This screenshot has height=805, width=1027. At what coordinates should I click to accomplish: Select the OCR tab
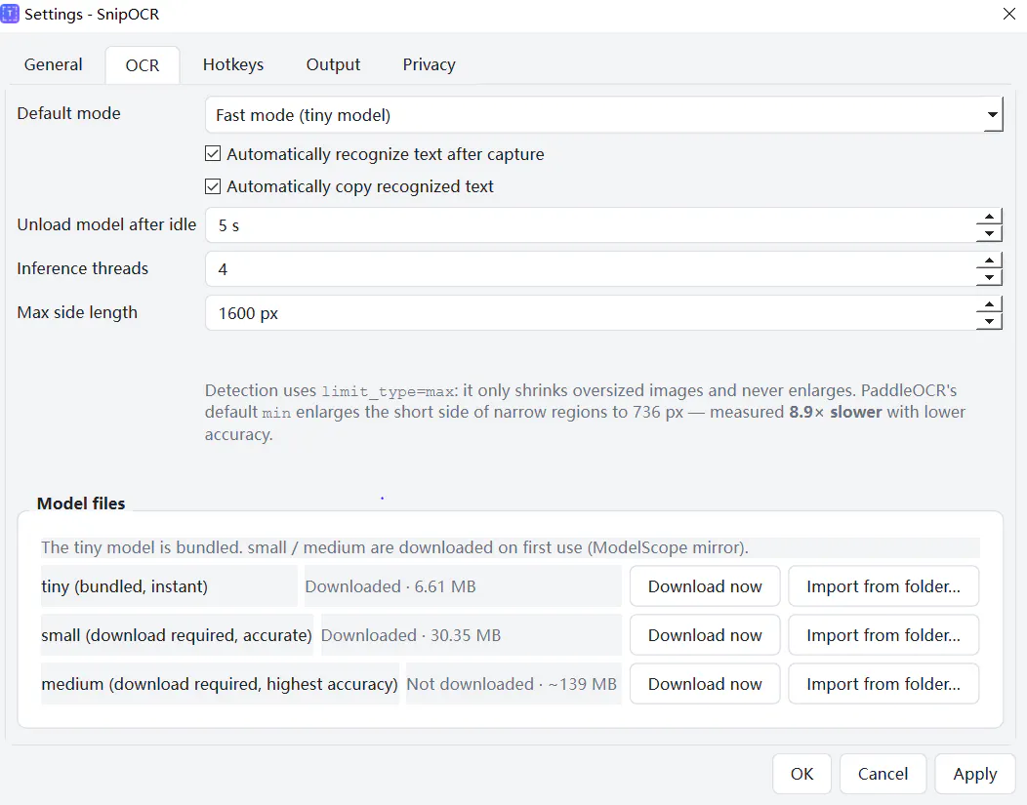[x=143, y=65]
